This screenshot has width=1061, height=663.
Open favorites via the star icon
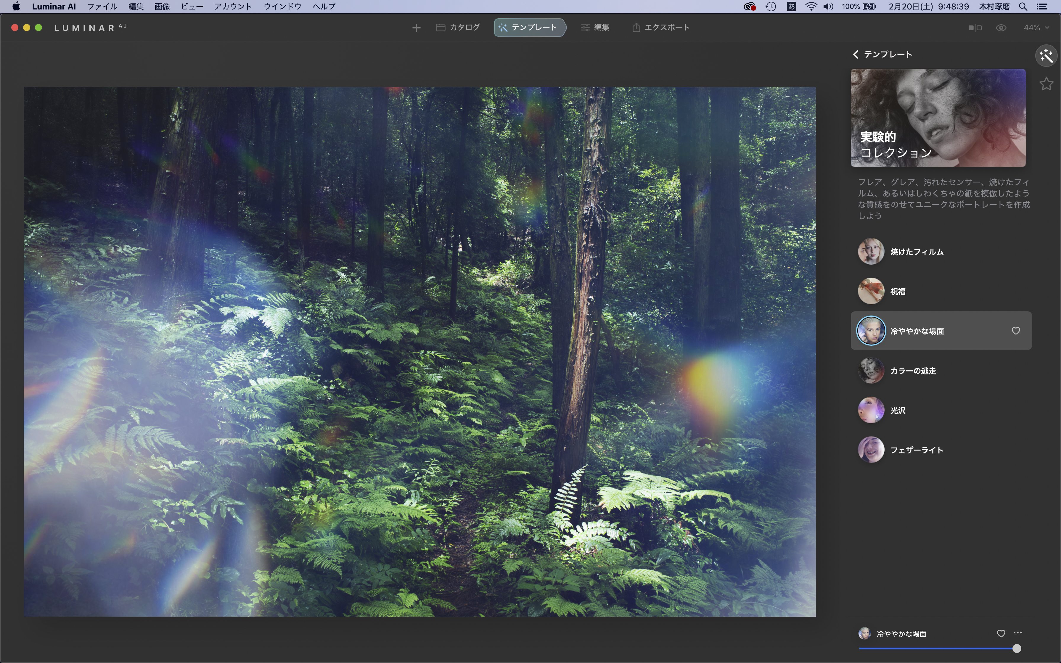pos(1046,84)
